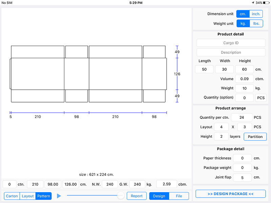The width and height of the screenshot is (271, 203).
Task: Open the Carton view tab
Action: point(12,196)
